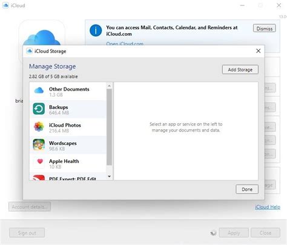Viewport: 287px width, 245px height.
Task: Minimize the main iCloud window
Action: click(242, 5)
